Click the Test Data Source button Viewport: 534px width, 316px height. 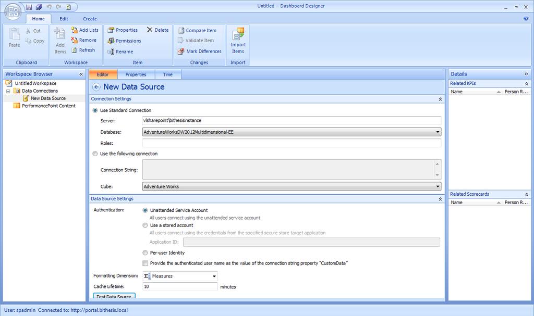coord(114,296)
